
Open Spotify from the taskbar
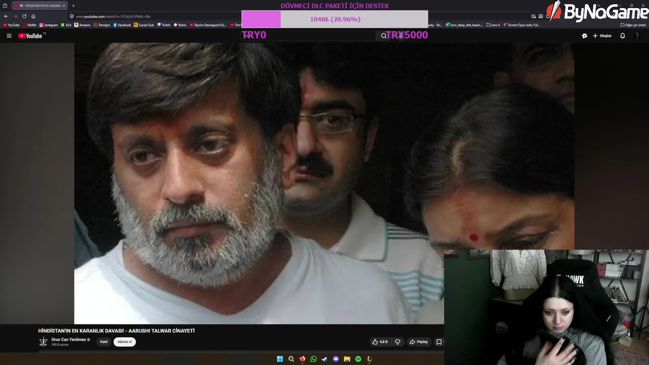click(x=358, y=359)
